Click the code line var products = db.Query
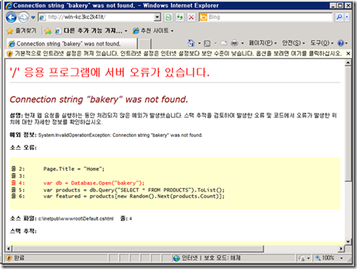The height and width of the screenshot is (269, 357). tap(134, 190)
